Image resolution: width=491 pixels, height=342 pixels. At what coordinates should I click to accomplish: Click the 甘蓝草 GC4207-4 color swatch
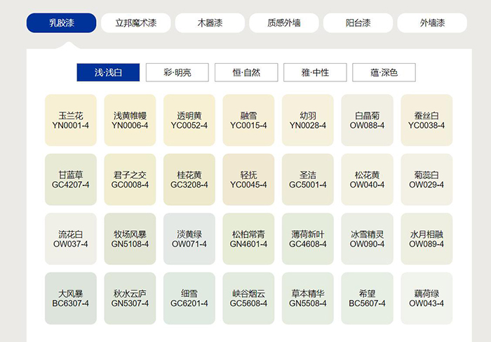(70, 180)
